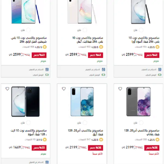Click store pickup icon under aura glow Note 10 Plus
Viewport: 164px width, 164px height.
[x=47, y=69]
